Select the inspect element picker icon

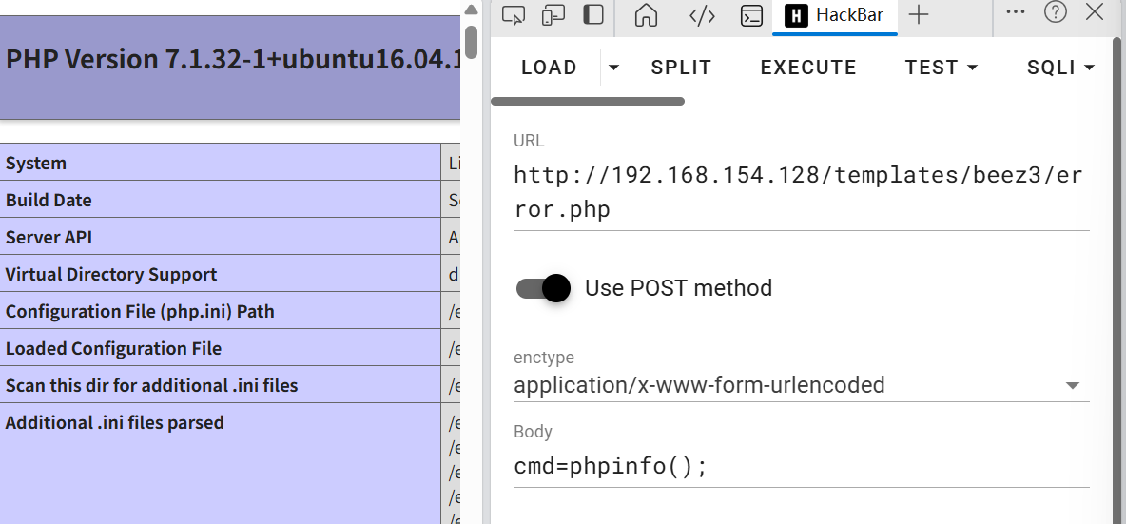coord(513,15)
